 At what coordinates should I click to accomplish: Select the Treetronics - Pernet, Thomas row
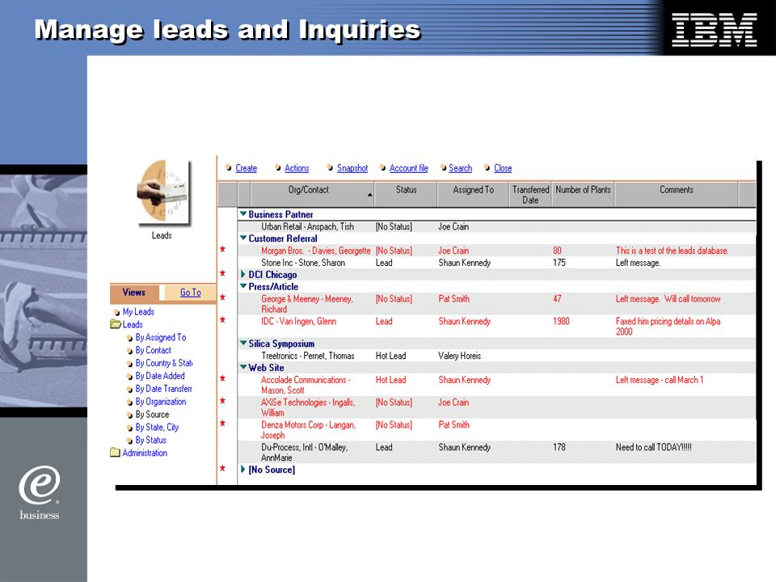pyautogui.click(x=496, y=356)
